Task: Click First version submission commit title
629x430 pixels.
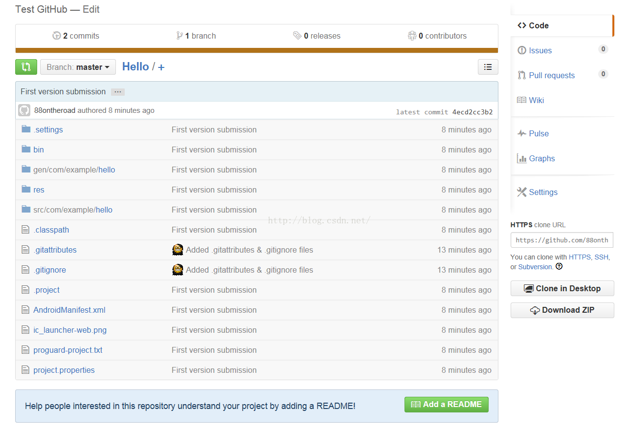Action: [x=63, y=91]
